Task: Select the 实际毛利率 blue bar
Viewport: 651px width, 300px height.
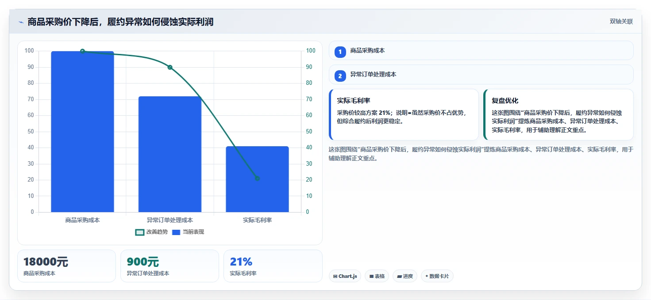Action: [257, 179]
